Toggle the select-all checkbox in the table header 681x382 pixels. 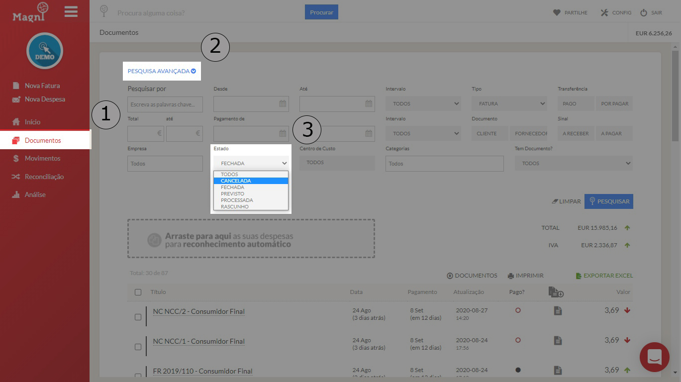pyautogui.click(x=138, y=292)
